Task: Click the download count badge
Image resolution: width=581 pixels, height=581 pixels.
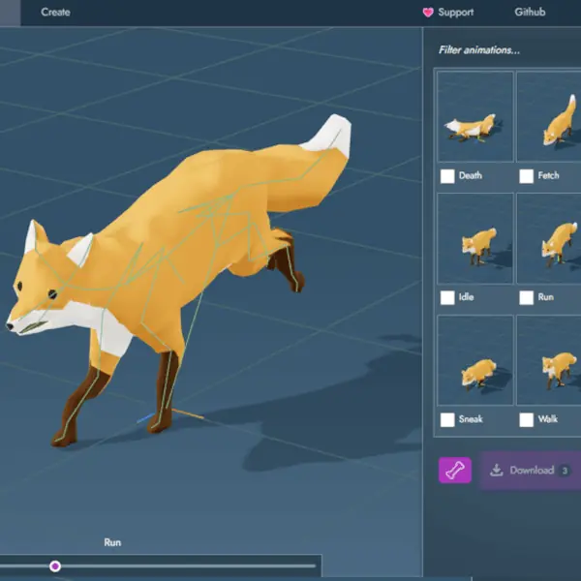Action: pyautogui.click(x=565, y=471)
